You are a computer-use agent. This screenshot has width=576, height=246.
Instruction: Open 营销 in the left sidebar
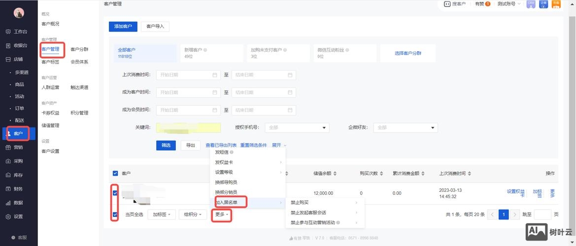15,148
